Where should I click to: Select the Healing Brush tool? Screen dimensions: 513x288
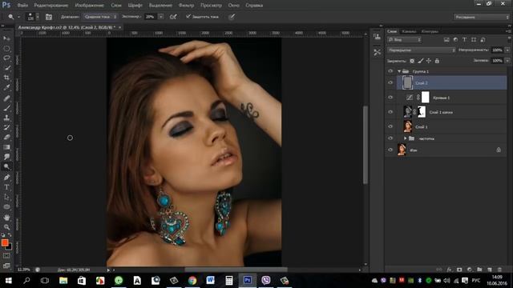[x=6, y=98]
